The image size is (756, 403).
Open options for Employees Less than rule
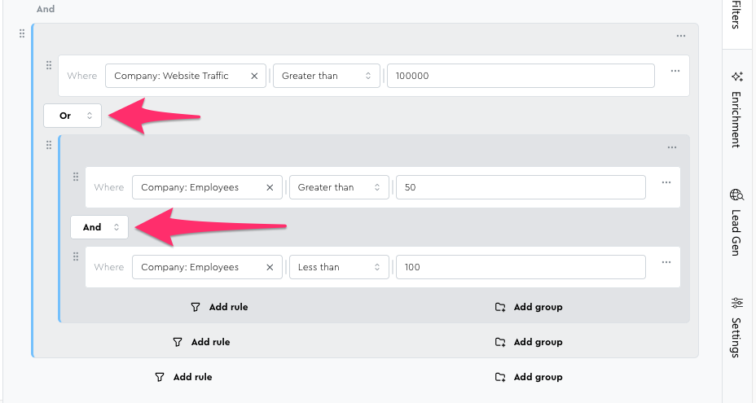[x=666, y=262]
